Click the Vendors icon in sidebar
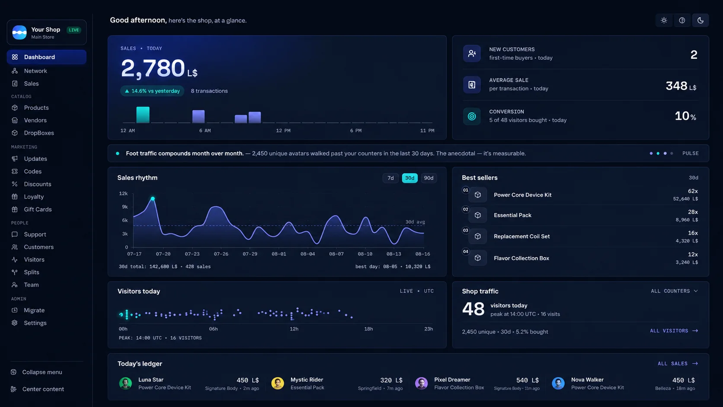 coord(15,120)
